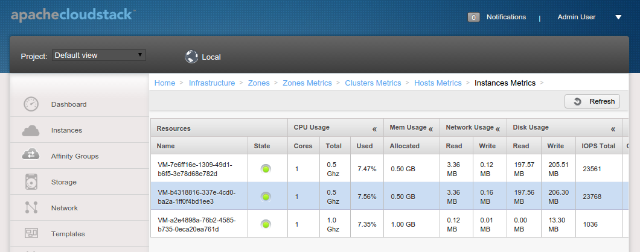Sort by Network Usage Write column header
This screenshot has height=252, width=640.
tap(490, 145)
